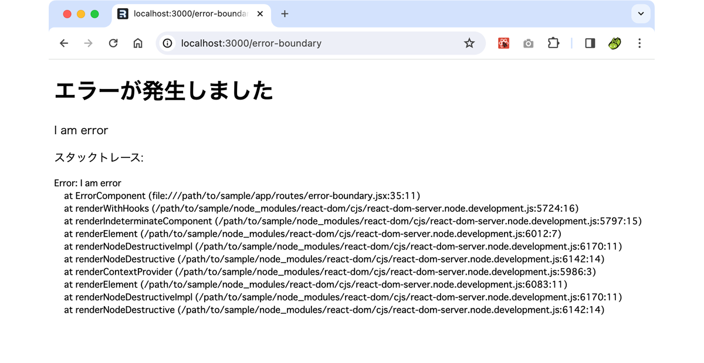The width and height of the screenshot is (704, 363).
Task: Open the Extensions puzzle piece menu
Action: pyautogui.click(x=553, y=43)
